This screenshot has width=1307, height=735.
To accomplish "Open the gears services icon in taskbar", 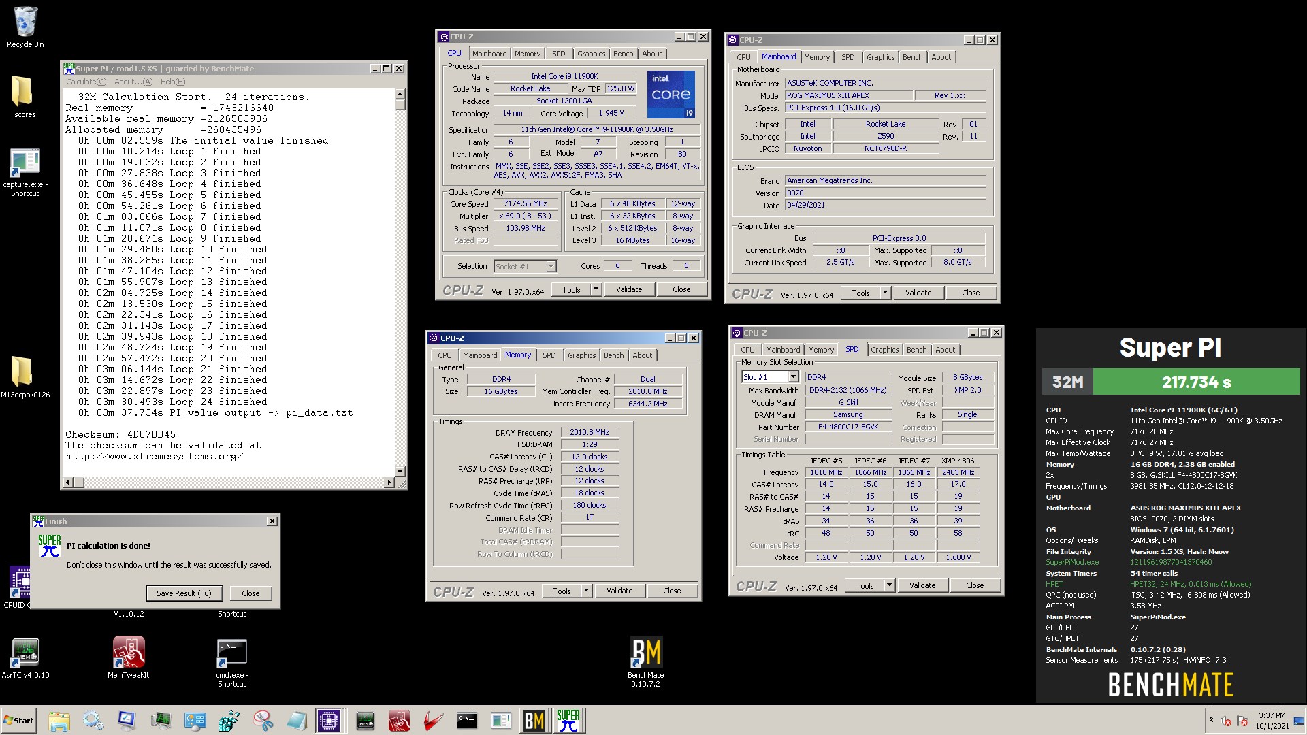I will point(93,721).
